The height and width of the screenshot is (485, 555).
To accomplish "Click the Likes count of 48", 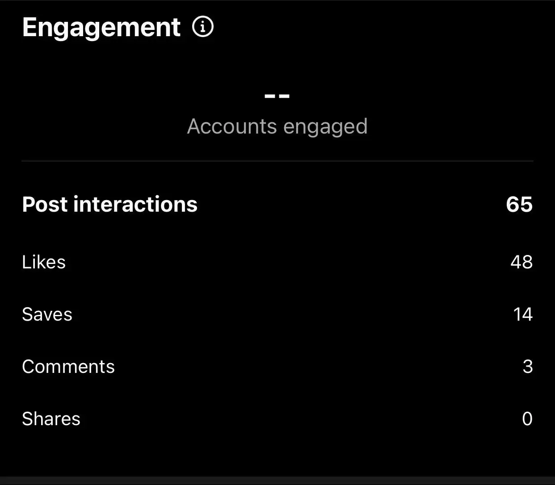I will click(521, 262).
